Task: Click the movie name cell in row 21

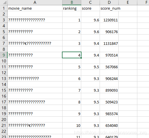Action: [35, 125]
